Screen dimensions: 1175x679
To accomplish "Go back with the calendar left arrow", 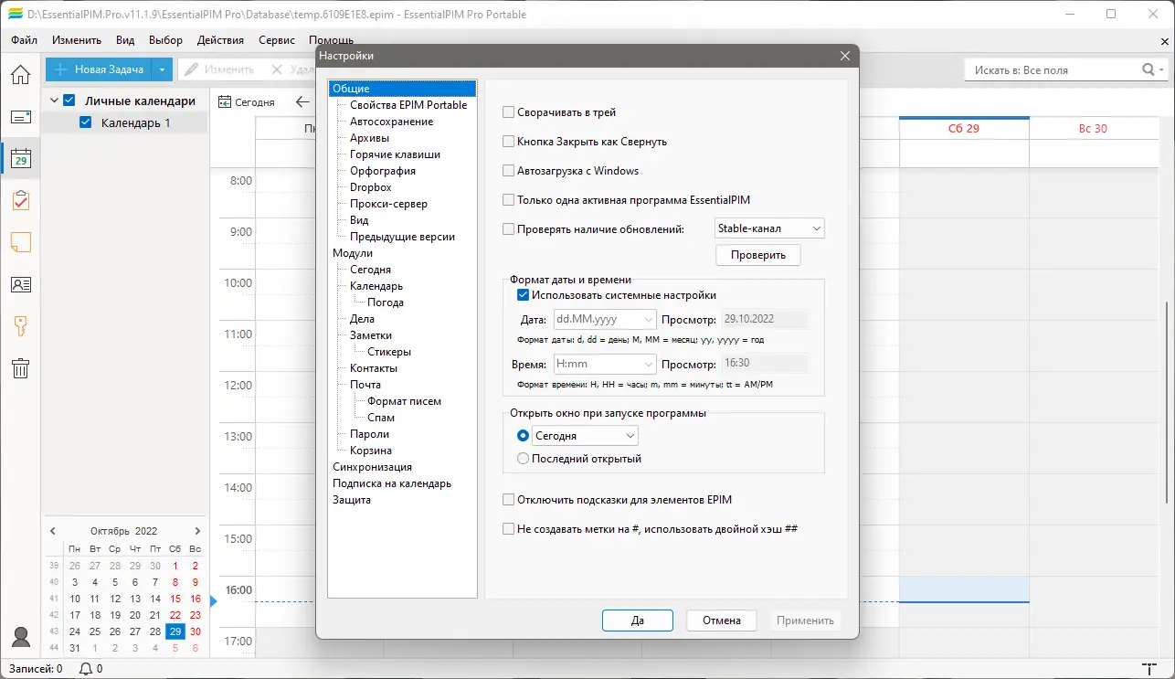I will 303,102.
